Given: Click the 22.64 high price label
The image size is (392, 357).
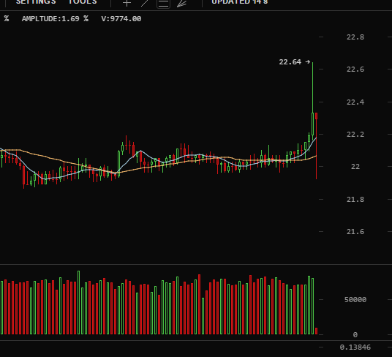Looking at the screenshot, I should [x=290, y=62].
